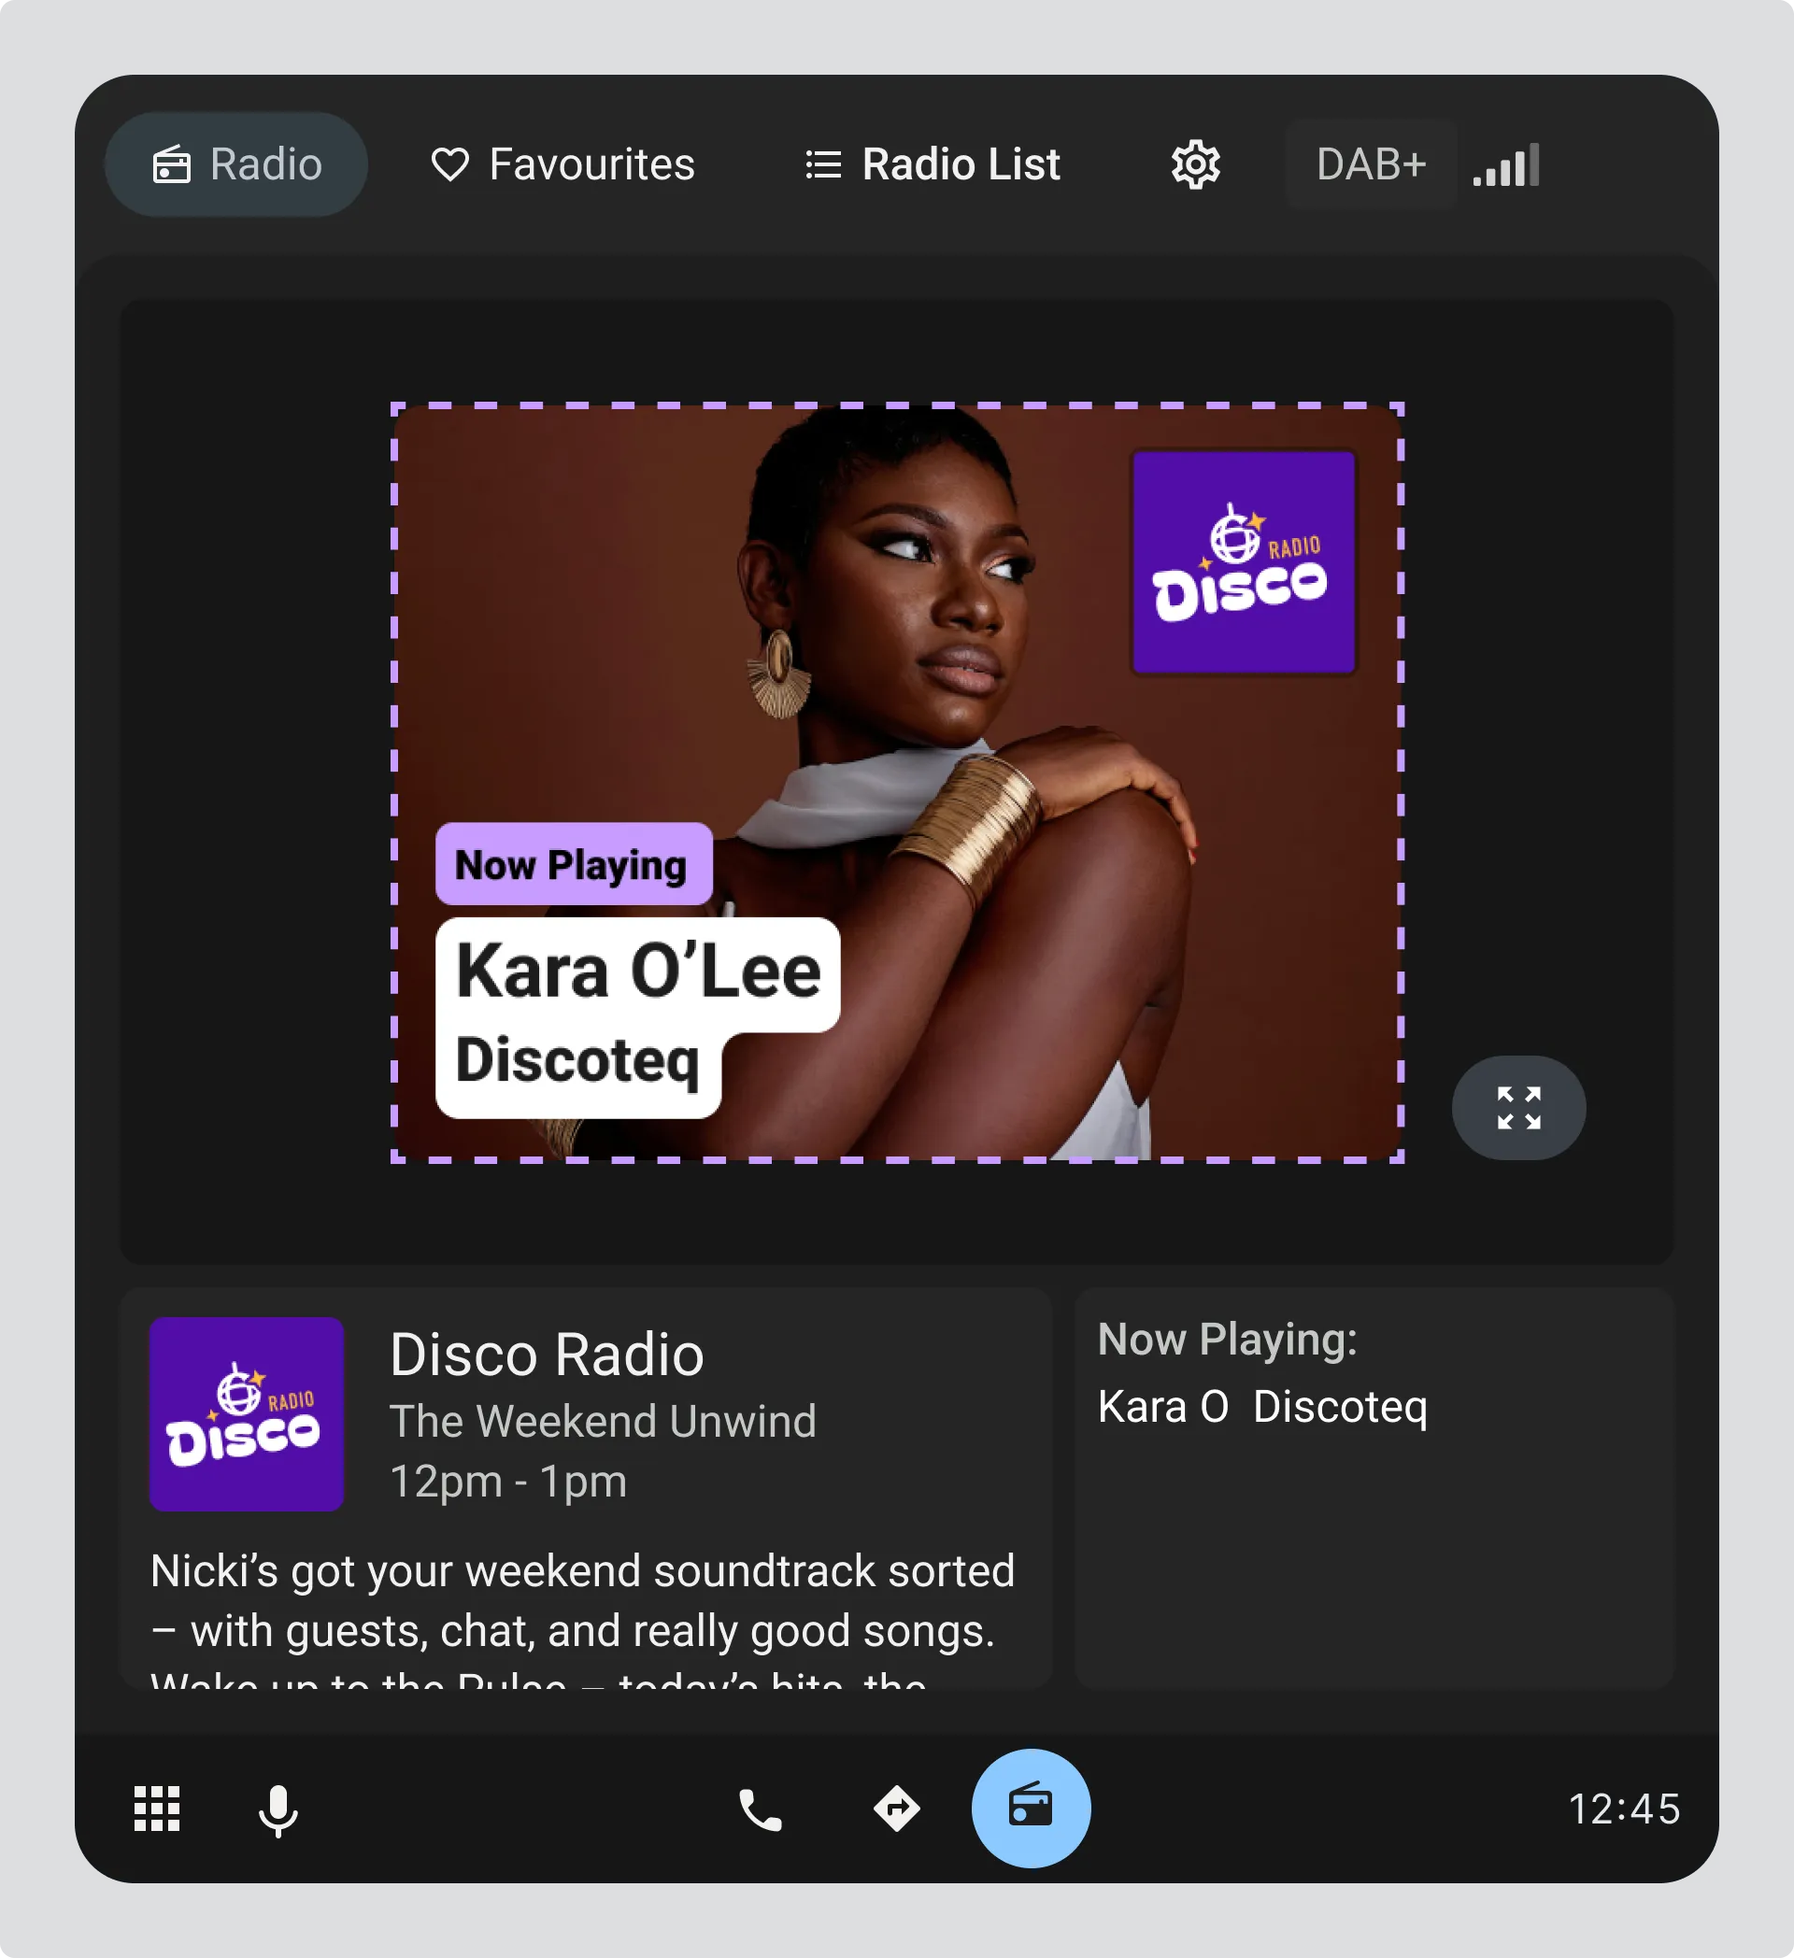Viewport: 1794px width, 1958px height.
Task: Check the signal strength bars icon
Action: pos(1506,165)
